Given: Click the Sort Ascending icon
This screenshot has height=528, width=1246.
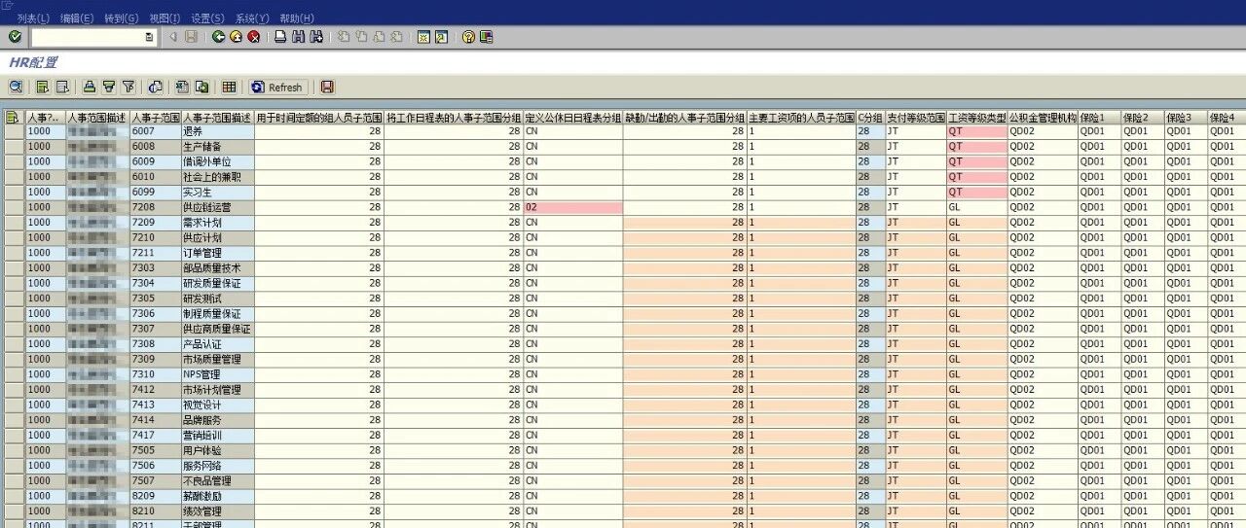Looking at the screenshot, I should pos(90,87).
